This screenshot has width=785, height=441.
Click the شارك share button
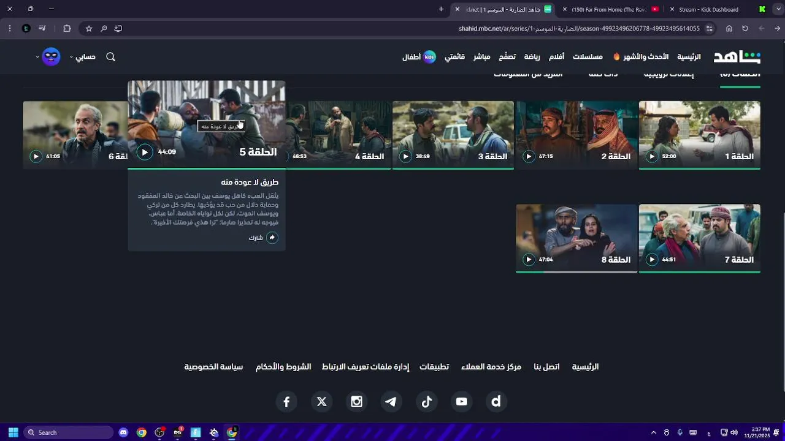264,238
